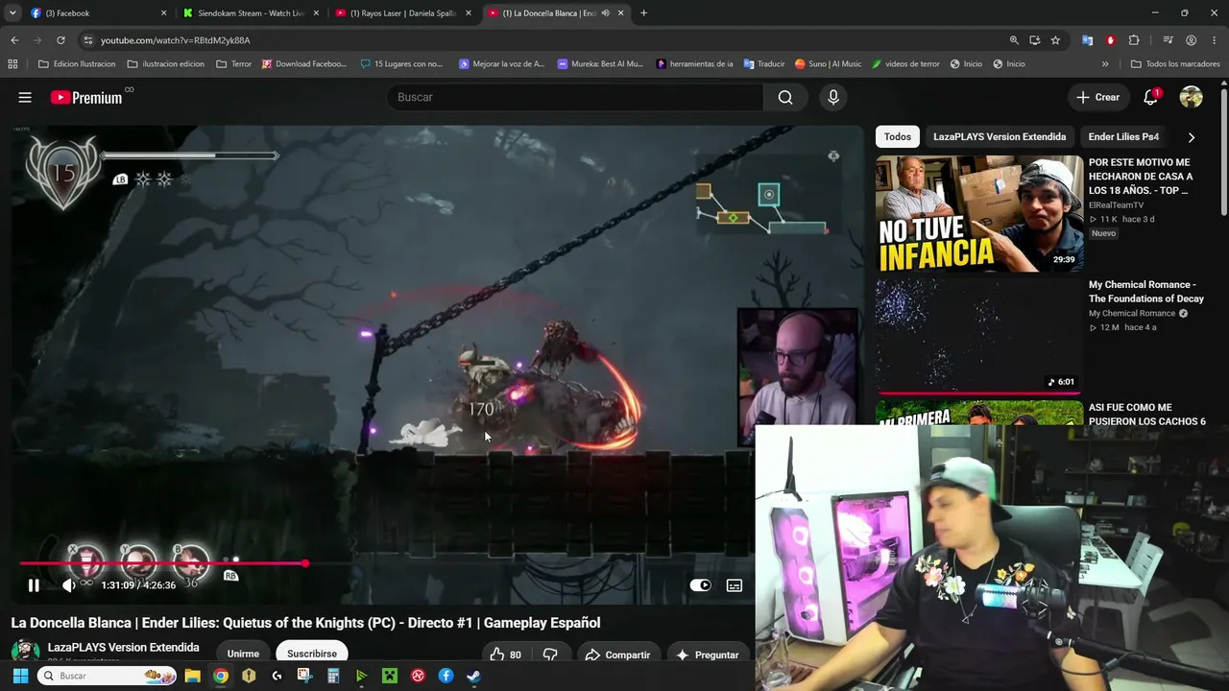
Task: Click the Unirme button
Action: point(243,654)
